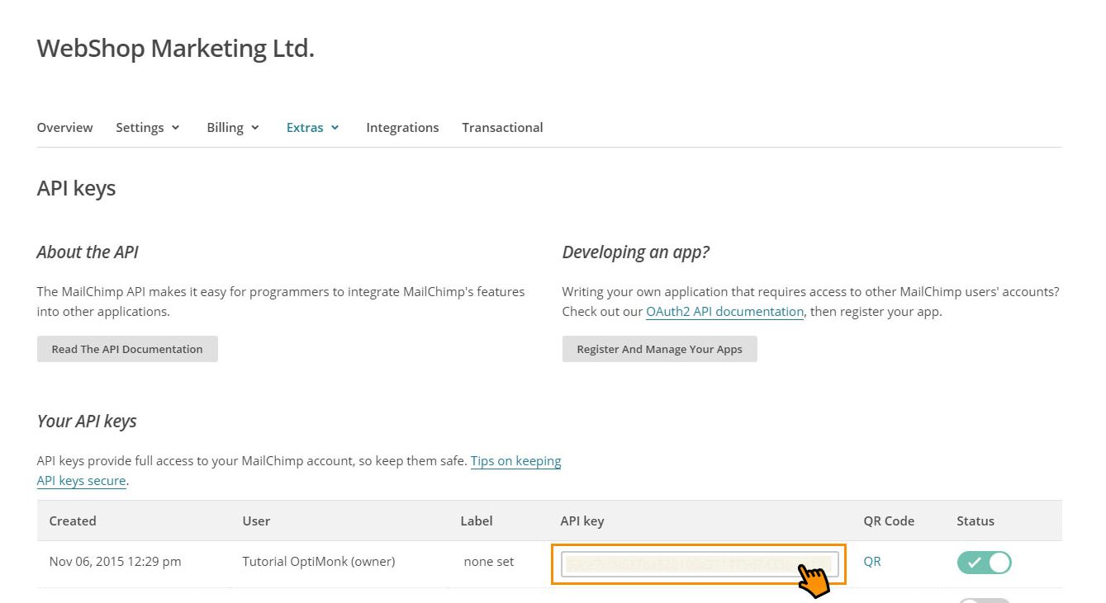Image resolution: width=1106 pixels, height=603 pixels.
Task: Click Register And Manage Your Apps button
Action: (659, 349)
